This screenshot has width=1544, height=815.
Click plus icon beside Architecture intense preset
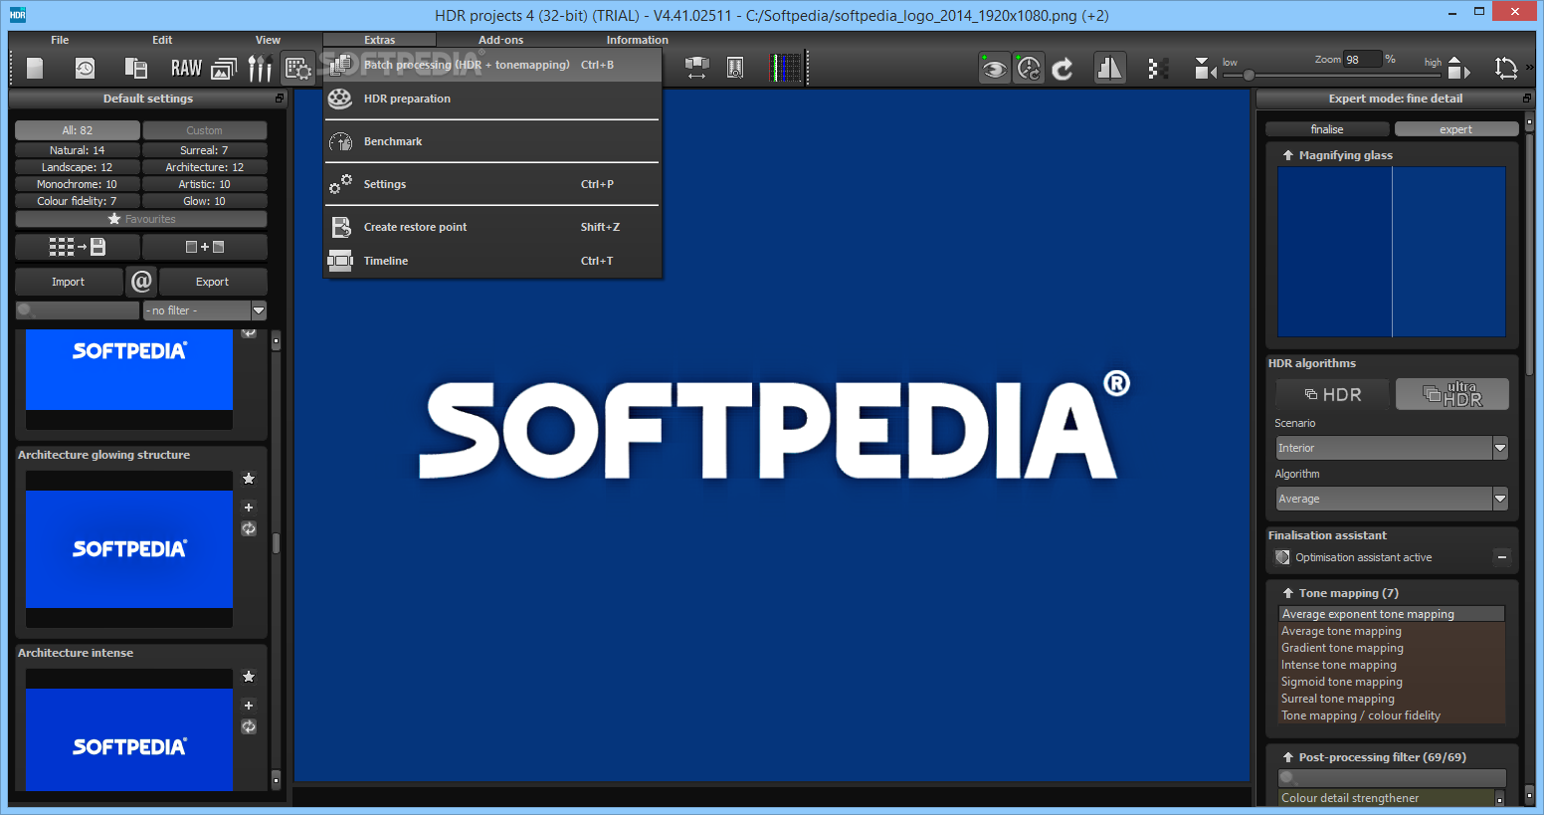coord(249,706)
